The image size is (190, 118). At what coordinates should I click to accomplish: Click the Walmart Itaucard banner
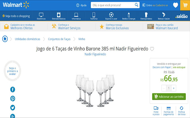(162, 27)
